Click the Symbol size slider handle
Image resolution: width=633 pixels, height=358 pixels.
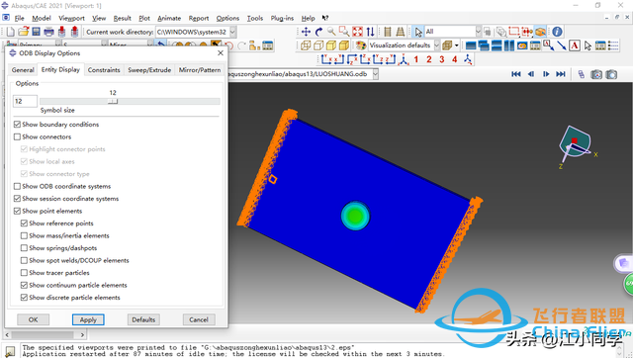pyautogui.click(x=113, y=101)
